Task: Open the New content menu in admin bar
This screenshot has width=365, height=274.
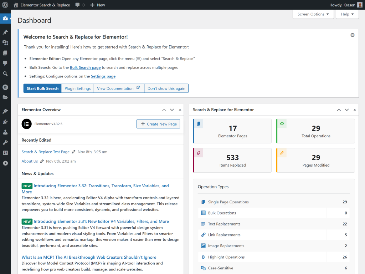Action: pos(97,5)
